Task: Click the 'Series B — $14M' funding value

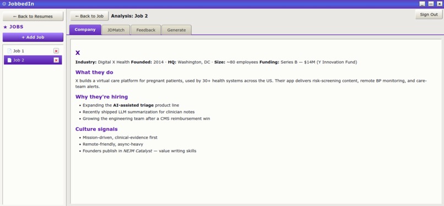Action: tap(298, 62)
